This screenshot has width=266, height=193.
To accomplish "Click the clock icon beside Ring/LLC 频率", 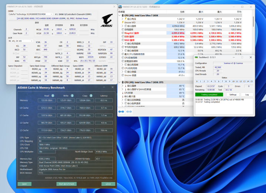I will pos(123,33).
